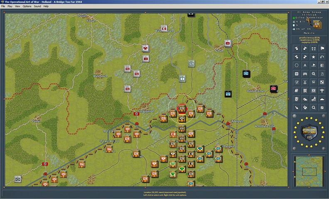Image resolution: width=329 pixels, height=199 pixels.
Task: Click the medal emblem icon
Action: (297, 99)
